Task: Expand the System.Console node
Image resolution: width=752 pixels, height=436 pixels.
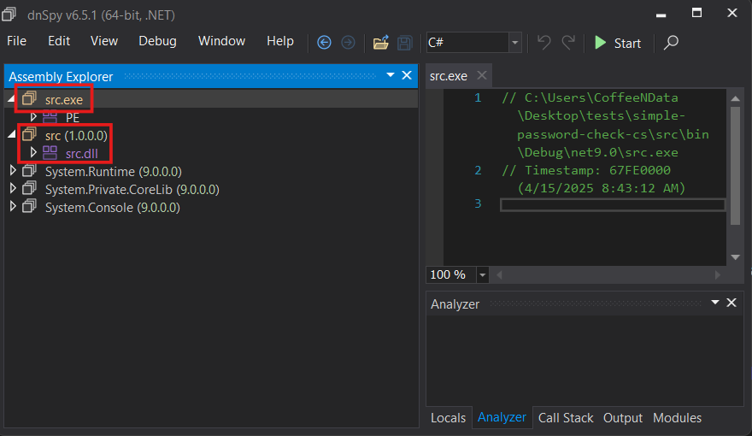Action: click(x=13, y=206)
